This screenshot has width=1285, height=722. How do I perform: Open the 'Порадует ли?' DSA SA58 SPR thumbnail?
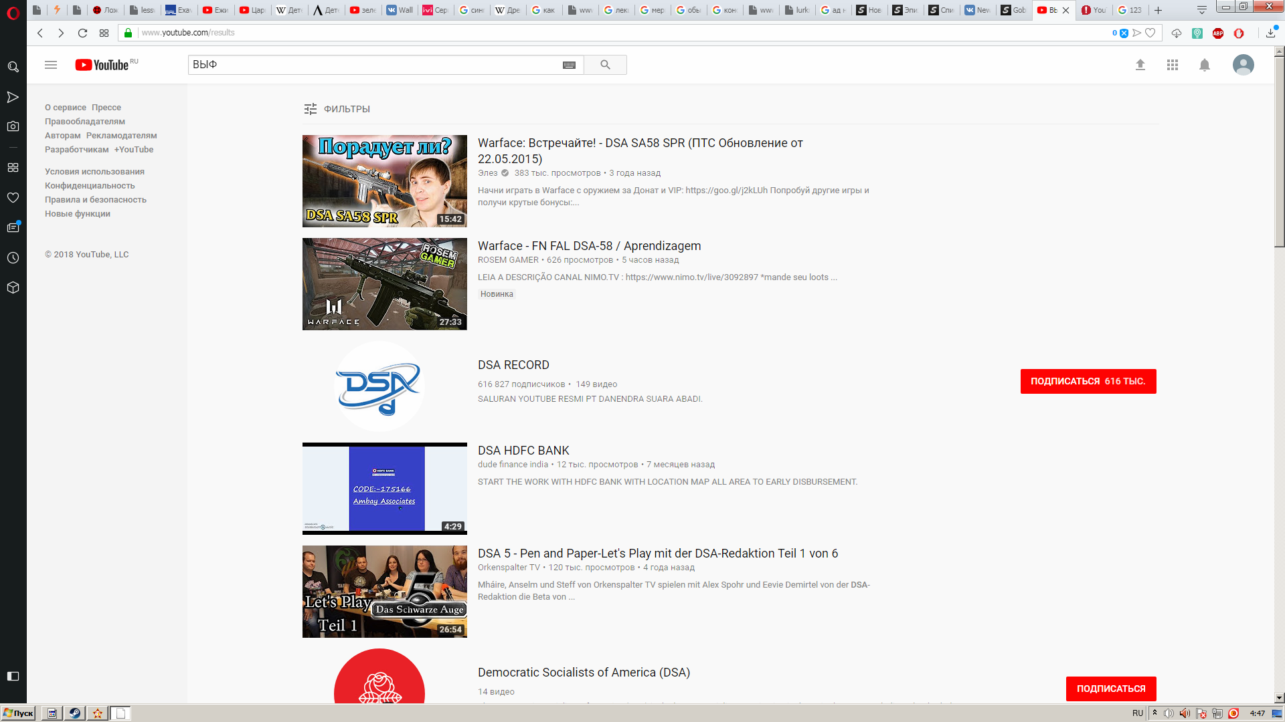point(385,181)
